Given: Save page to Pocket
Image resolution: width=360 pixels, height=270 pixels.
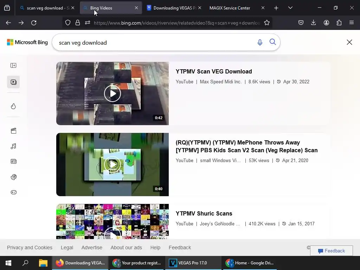Looking at the screenshot, I should tap(301, 23).
